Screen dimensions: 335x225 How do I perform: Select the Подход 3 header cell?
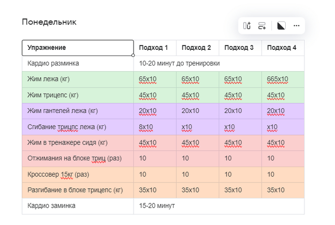click(x=239, y=48)
